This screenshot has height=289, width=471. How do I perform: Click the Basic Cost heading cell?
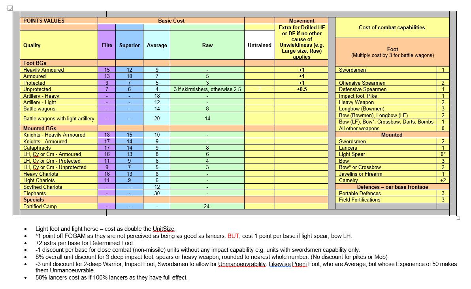click(x=171, y=21)
